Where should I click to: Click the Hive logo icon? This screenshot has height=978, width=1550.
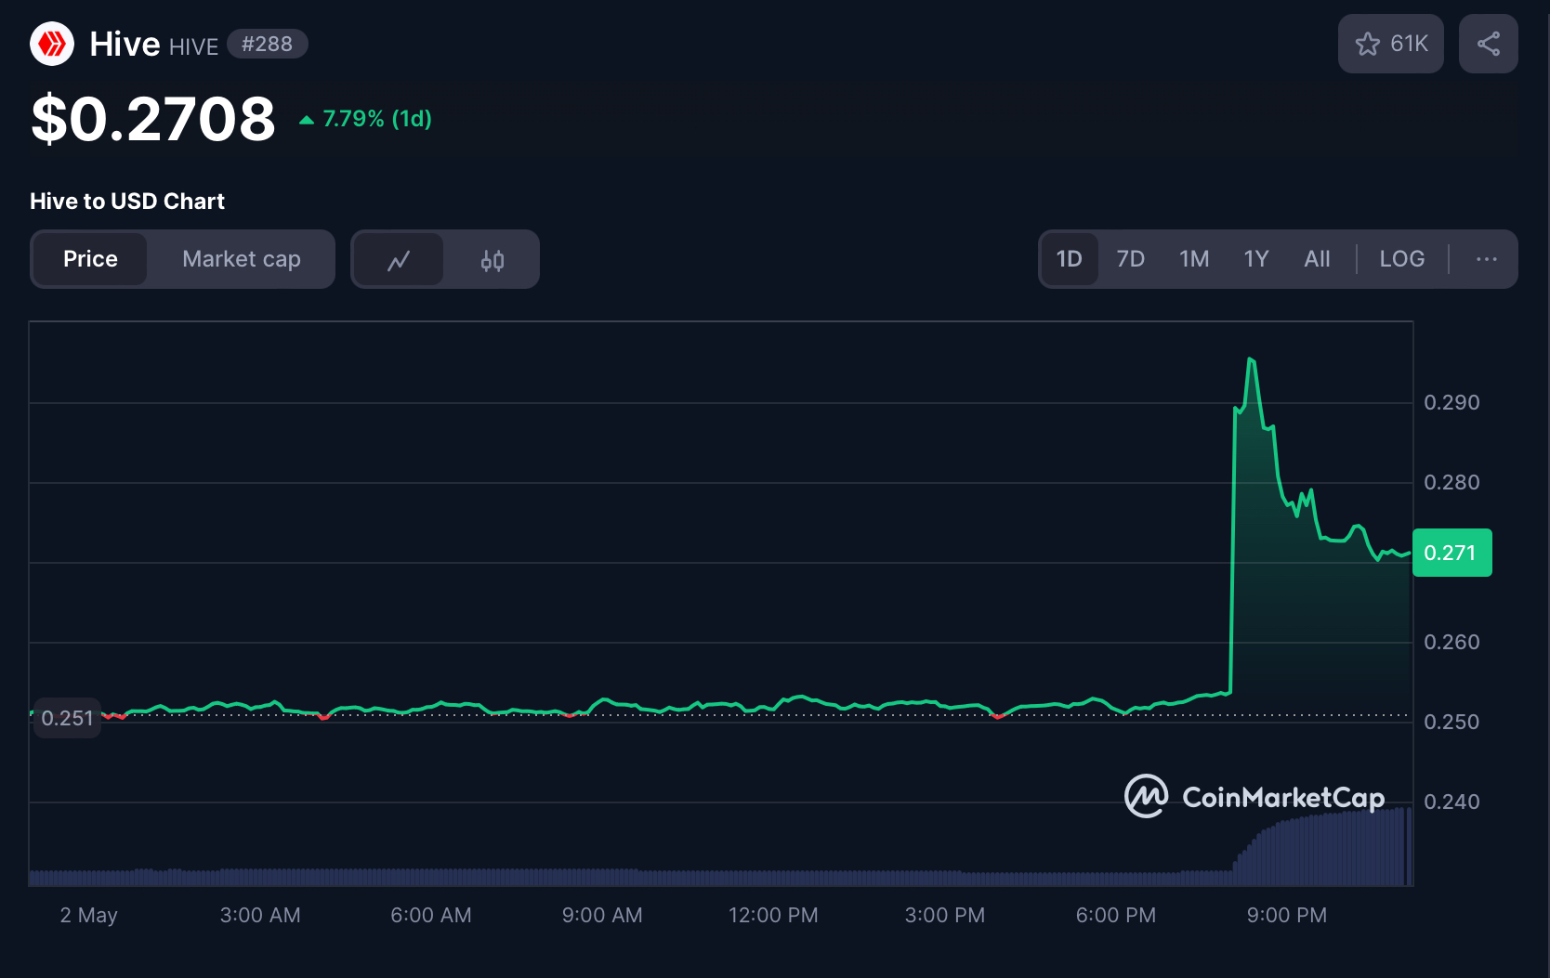pos(52,44)
